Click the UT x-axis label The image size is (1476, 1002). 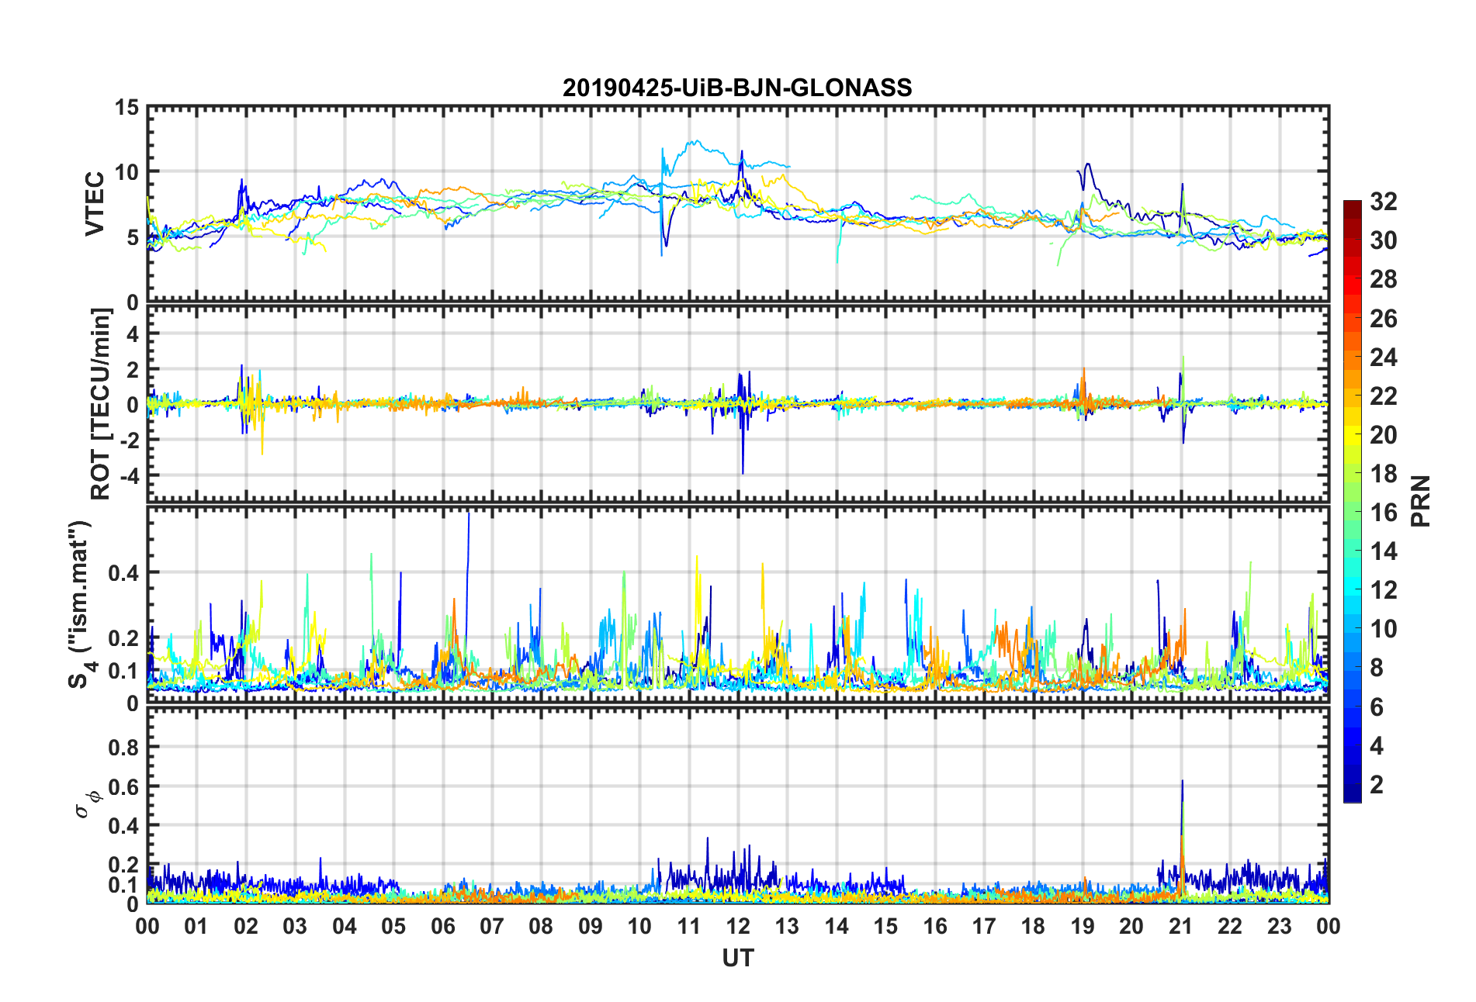click(x=737, y=959)
